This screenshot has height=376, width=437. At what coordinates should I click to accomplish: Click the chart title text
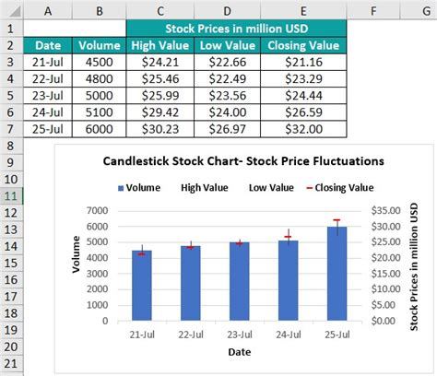[243, 161]
